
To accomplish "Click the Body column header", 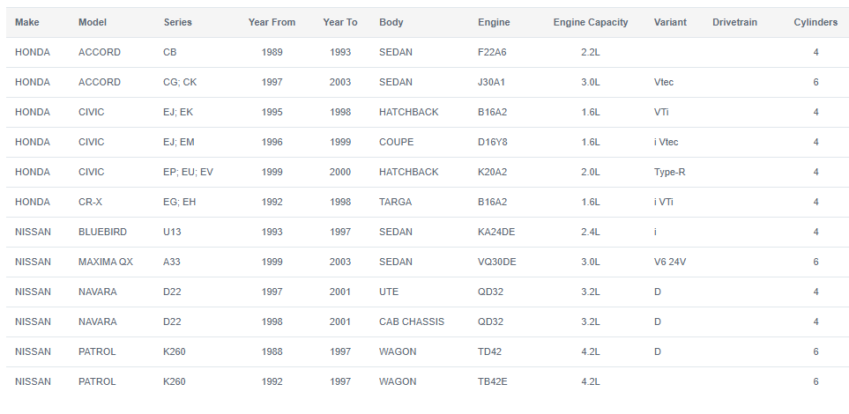I will coord(391,22).
